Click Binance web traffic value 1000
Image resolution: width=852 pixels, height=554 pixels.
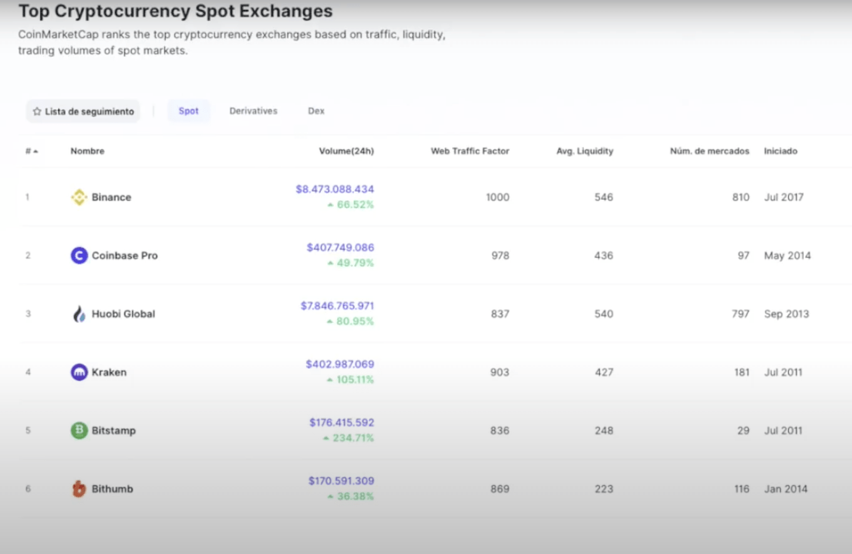coord(498,197)
